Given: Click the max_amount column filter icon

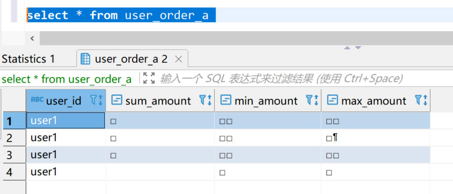Looking at the screenshot, I should point(421,101).
